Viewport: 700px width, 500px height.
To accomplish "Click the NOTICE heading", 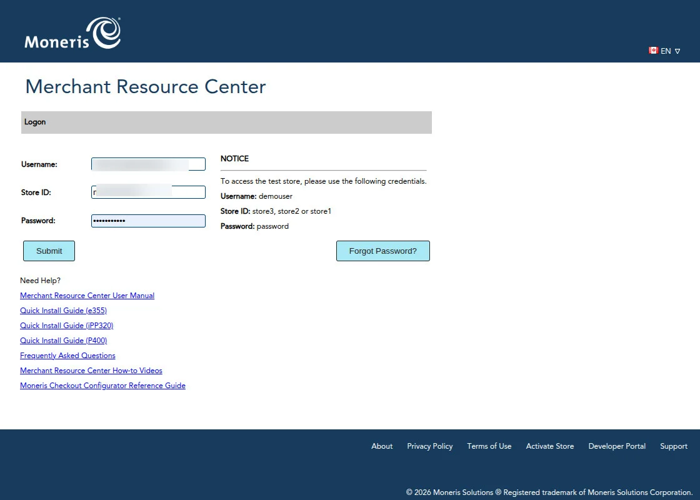I will click(x=235, y=159).
